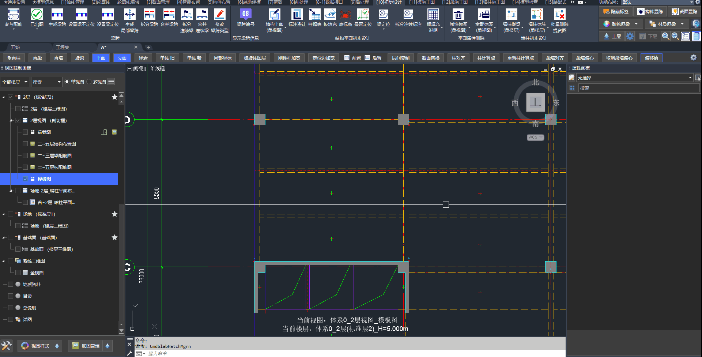Click the 层间复制 button

[x=400, y=58]
